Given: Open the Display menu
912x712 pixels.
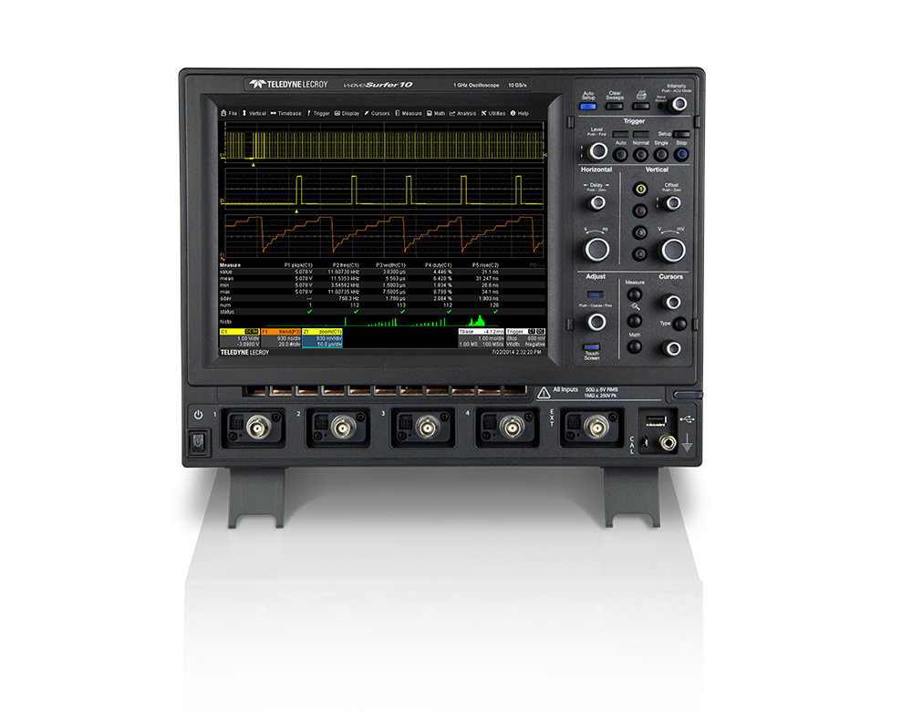Looking at the screenshot, I should [347, 113].
